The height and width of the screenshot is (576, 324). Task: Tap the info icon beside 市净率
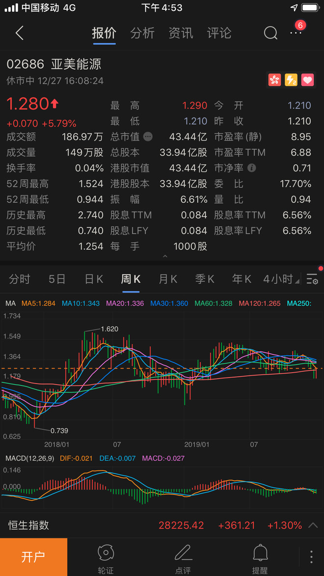tap(252, 168)
